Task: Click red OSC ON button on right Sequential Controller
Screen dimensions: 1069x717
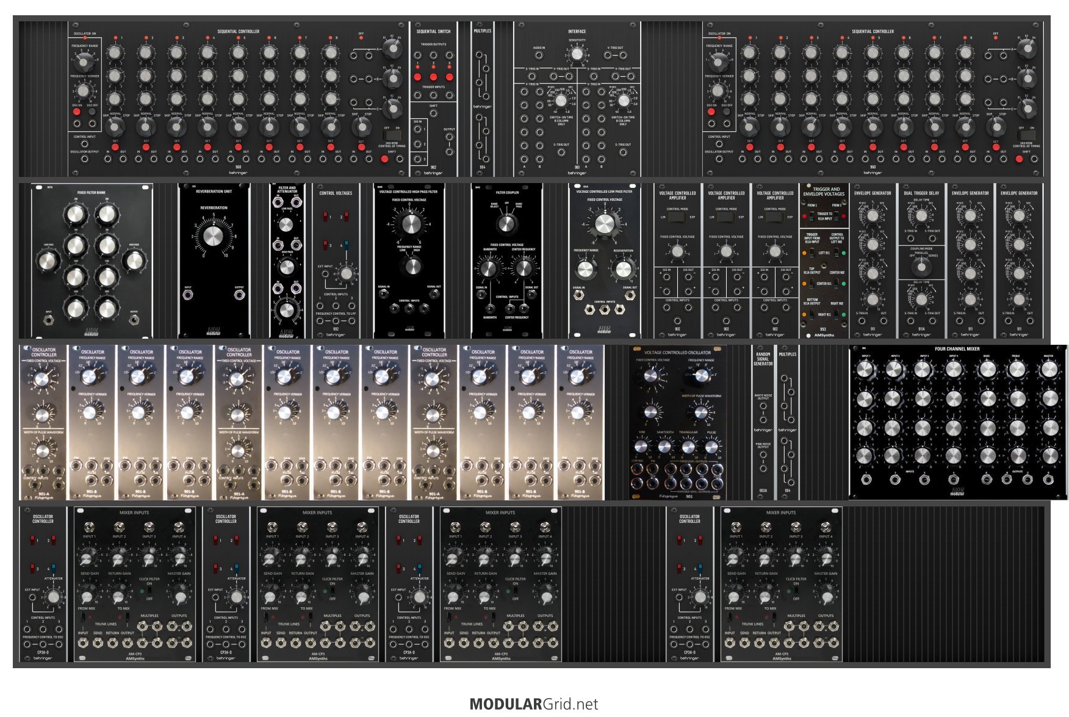Action: (x=711, y=112)
